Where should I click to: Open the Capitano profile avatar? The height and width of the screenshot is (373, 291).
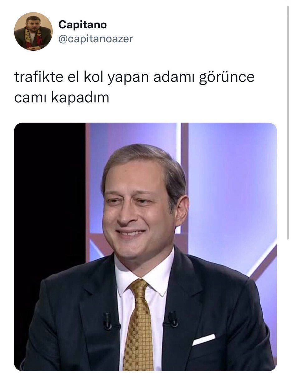coord(33,31)
